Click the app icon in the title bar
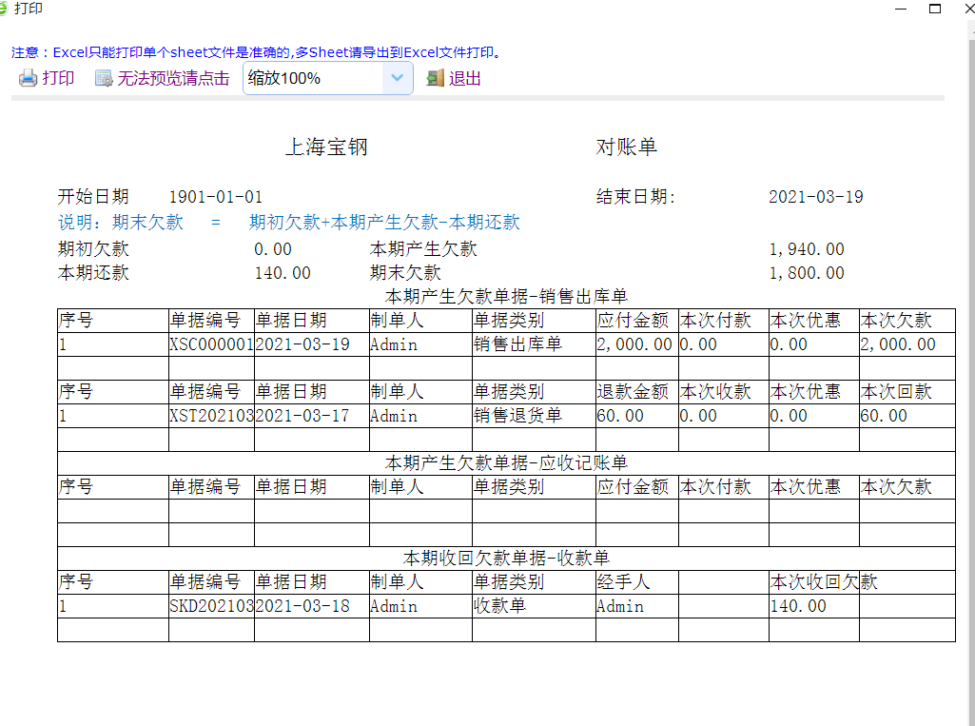This screenshot has height=726, width=975. pos(4,9)
